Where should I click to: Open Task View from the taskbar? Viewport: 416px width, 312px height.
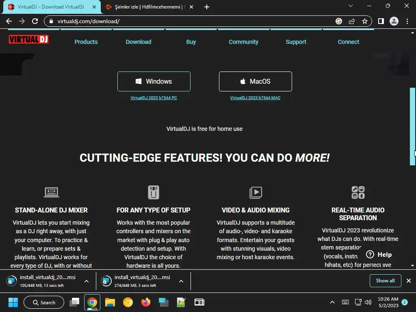pyautogui.click(x=74, y=302)
